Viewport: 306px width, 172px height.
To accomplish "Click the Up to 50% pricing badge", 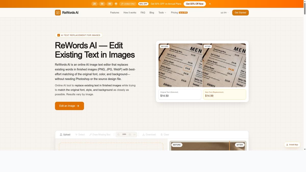I will point(183,12).
